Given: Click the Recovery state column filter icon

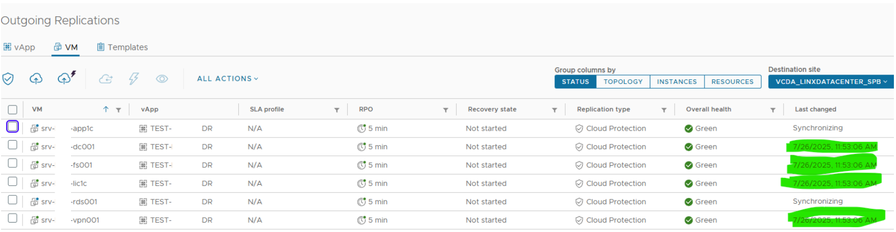Looking at the screenshot, I should click(555, 110).
